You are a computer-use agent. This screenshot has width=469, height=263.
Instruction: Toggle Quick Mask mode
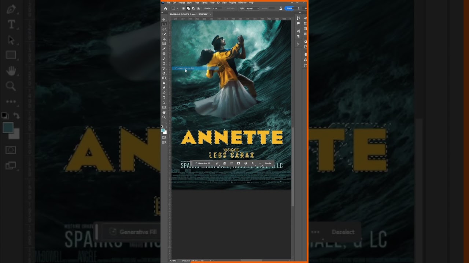pos(164,137)
